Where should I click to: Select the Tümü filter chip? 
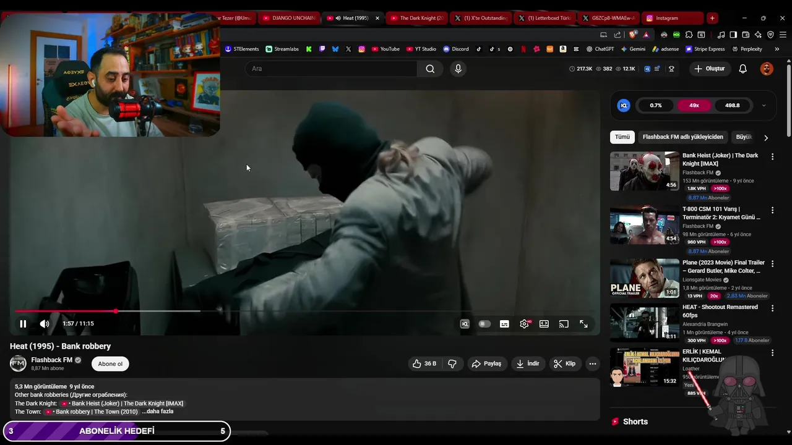[622, 137]
